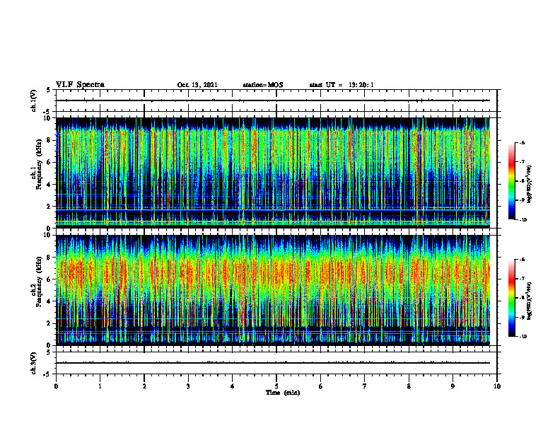This screenshot has width=560, height=433.
Task: Click the "-6" label on ch.2 color bar
Action: tap(521, 260)
